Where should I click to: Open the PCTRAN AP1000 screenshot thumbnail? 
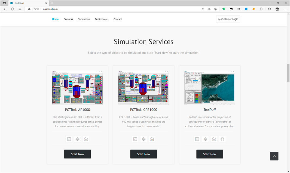(x=78, y=88)
